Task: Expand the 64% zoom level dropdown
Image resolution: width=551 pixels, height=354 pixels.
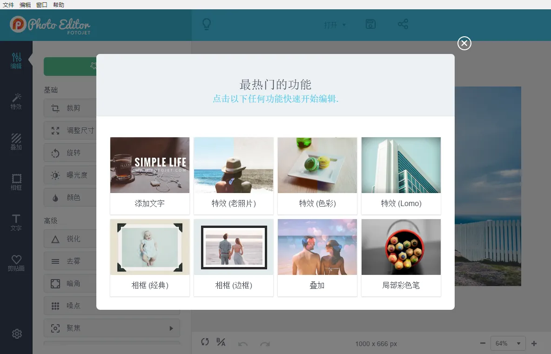Action: 508,343
